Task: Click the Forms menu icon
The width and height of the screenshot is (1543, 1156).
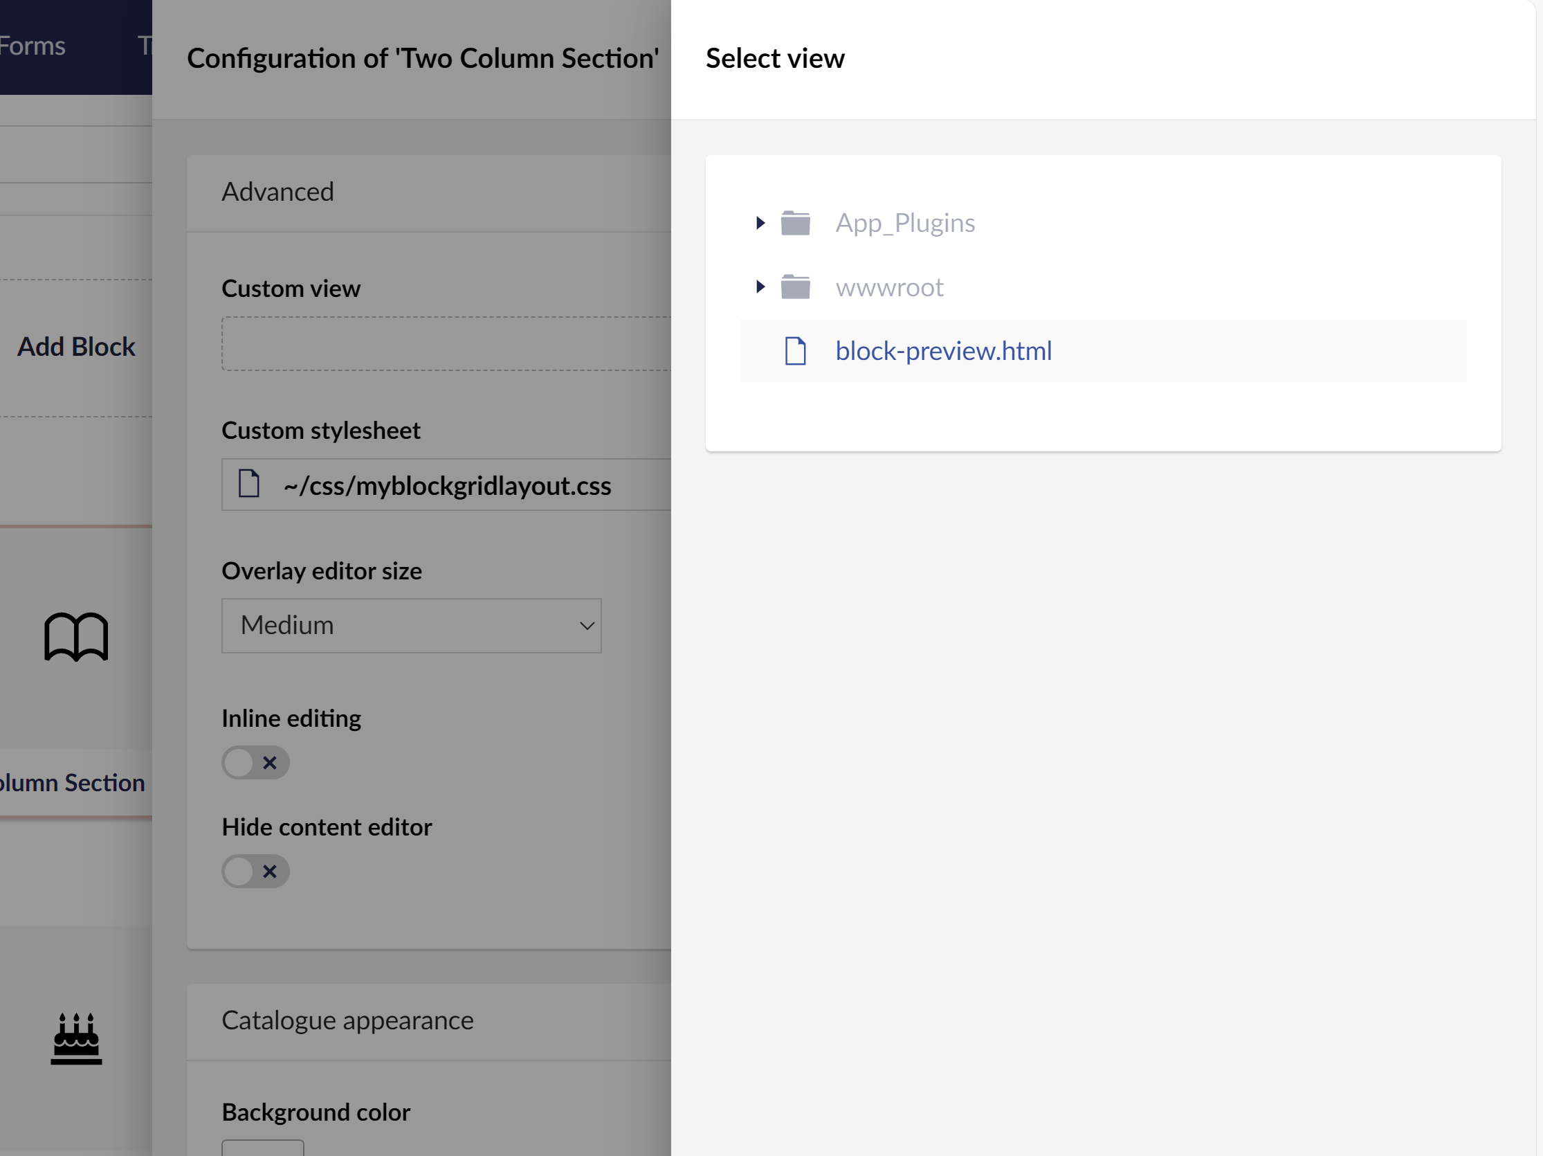Action: point(33,45)
